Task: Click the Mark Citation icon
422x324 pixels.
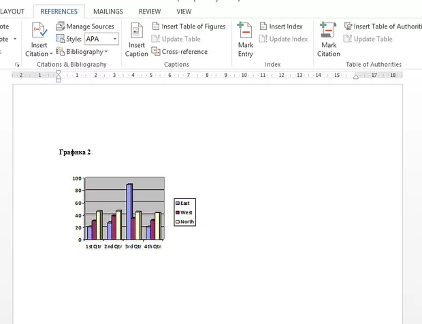Action: click(x=328, y=31)
